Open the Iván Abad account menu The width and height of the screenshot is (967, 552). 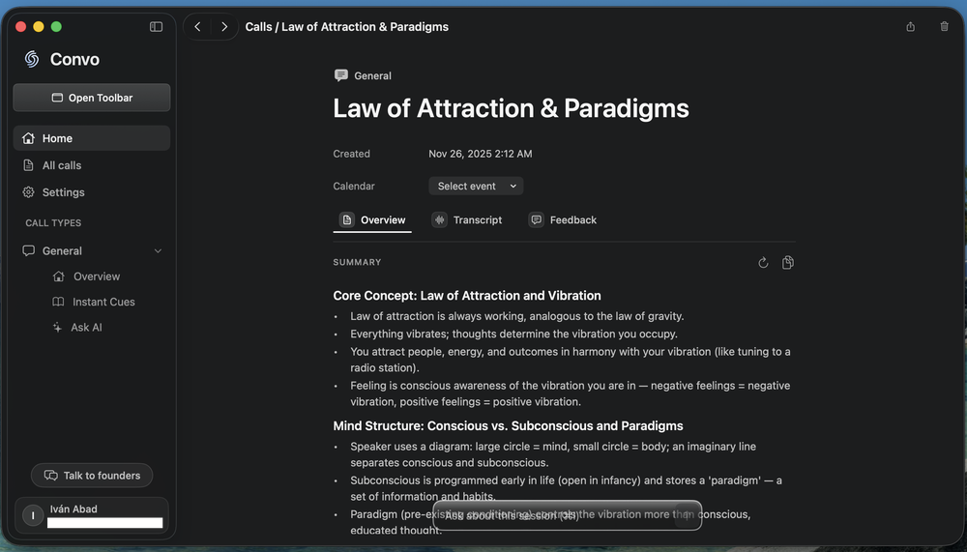(92, 515)
